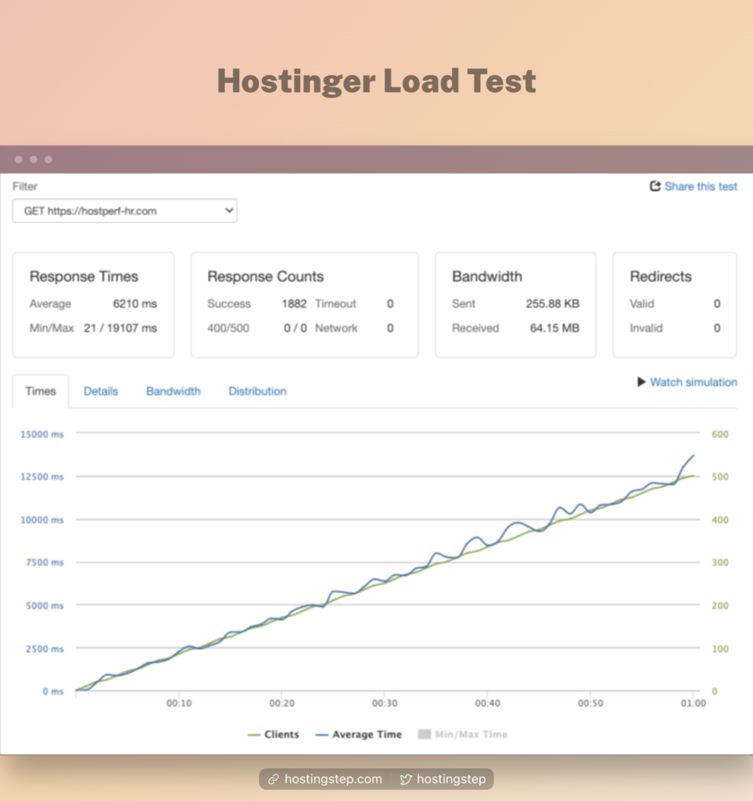Click the Sent value 255.88 KB

[552, 304]
